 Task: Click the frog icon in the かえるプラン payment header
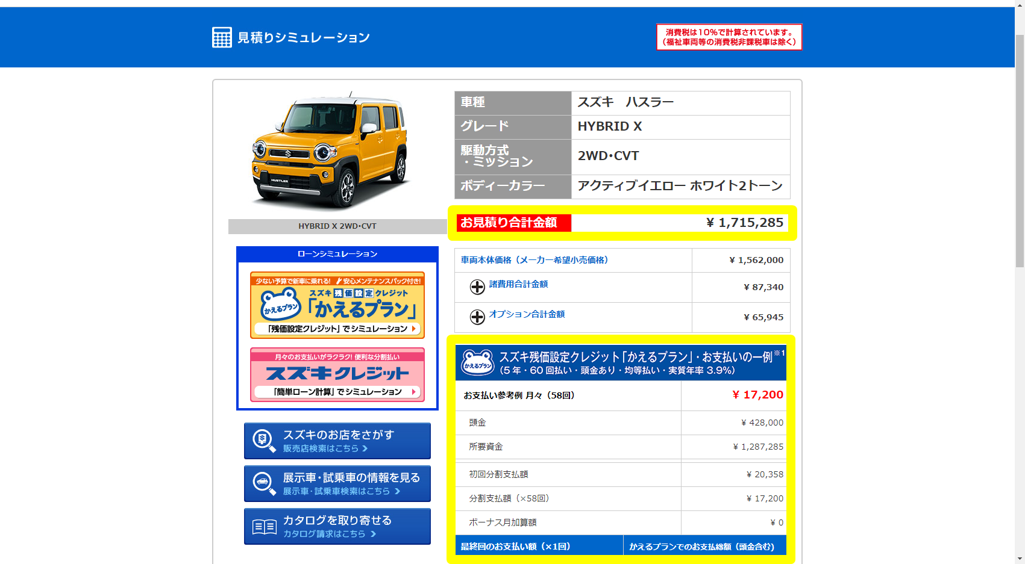pos(477,362)
